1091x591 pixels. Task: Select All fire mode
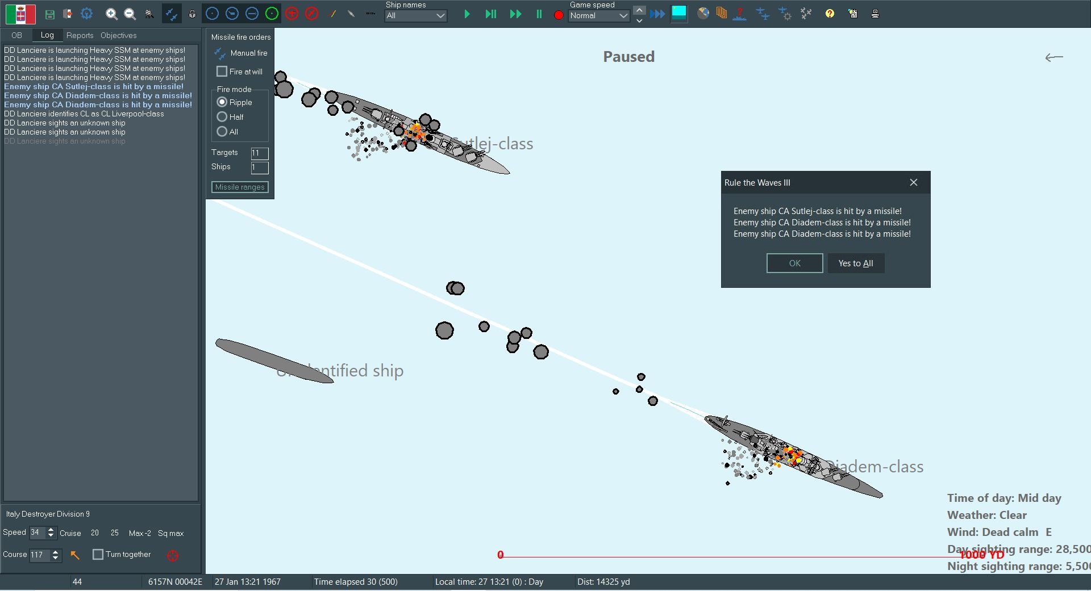pos(222,132)
